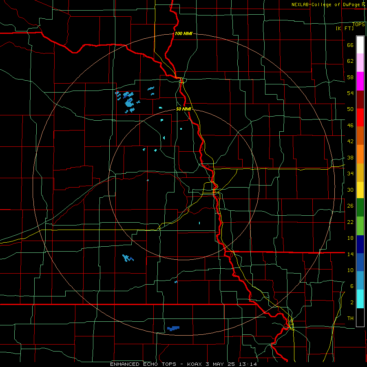Click the largest light blue echo in northwest cluster

(x=129, y=103)
